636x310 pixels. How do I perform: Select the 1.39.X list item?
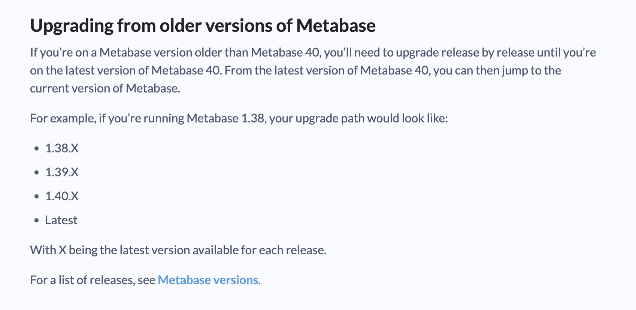coord(62,172)
